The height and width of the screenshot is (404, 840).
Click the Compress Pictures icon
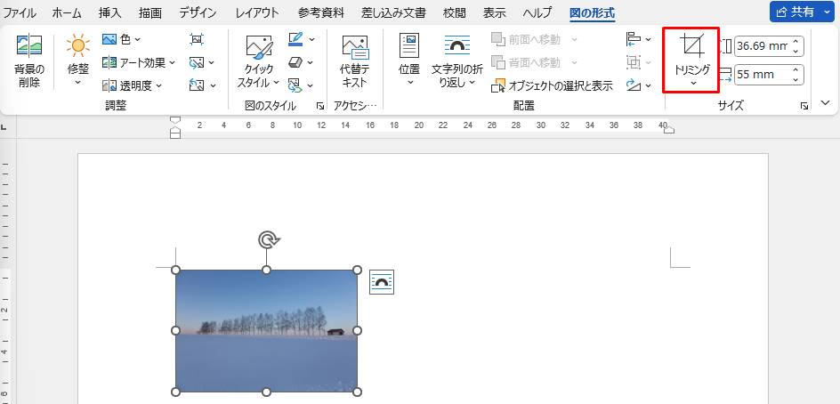[x=197, y=40]
